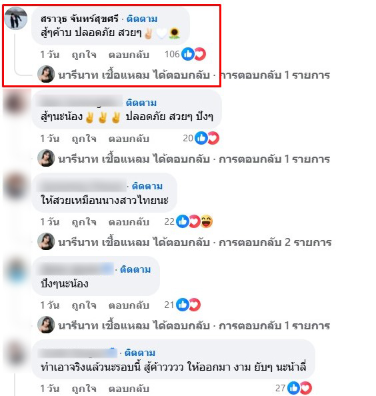Open the สราวุธ จันทร์สุขศรี name link
This screenshot has height=396, width=376.
pyautogui.click(x=79, y=19)
